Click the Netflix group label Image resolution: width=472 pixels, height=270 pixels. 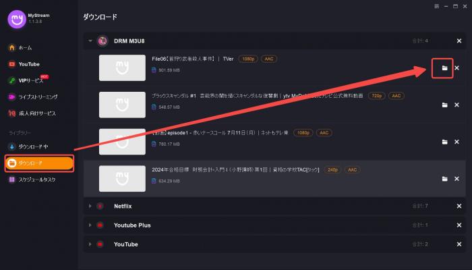pyautogui.click(x=123, y=206)
